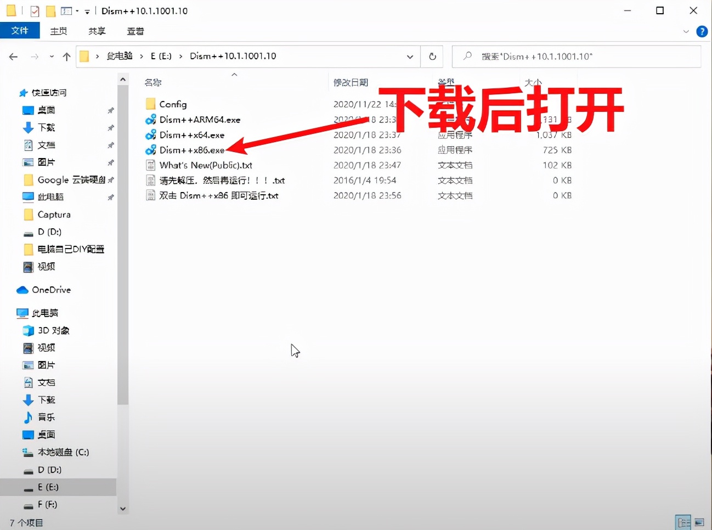Image resolution: width=712 pixels, height=530 pixels.
Task: Collapse the ribbon with the chevron arrow
Action: [686, 31]
